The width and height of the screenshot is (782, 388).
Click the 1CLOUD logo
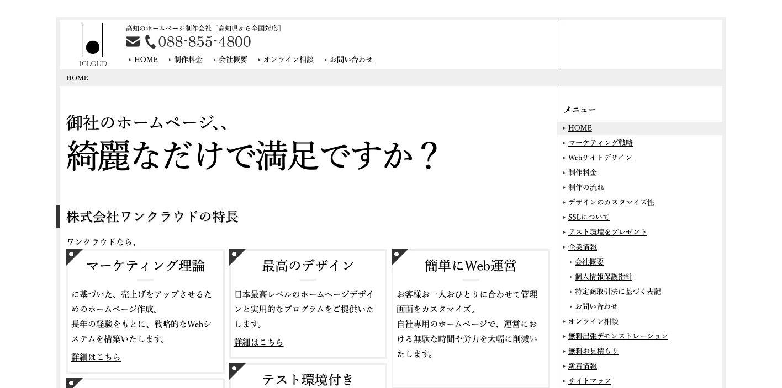[x=93, y=45]
